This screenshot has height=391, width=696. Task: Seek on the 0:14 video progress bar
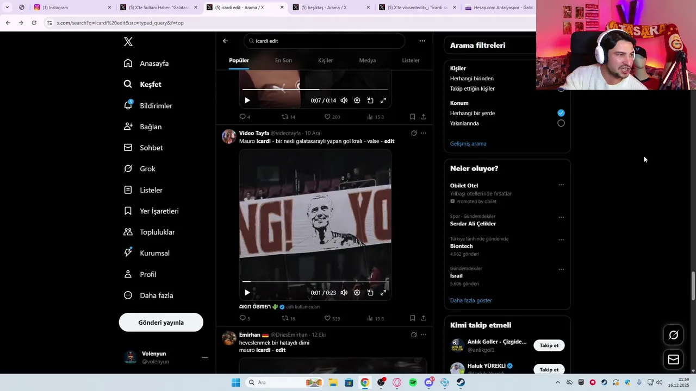pos(315,89)
